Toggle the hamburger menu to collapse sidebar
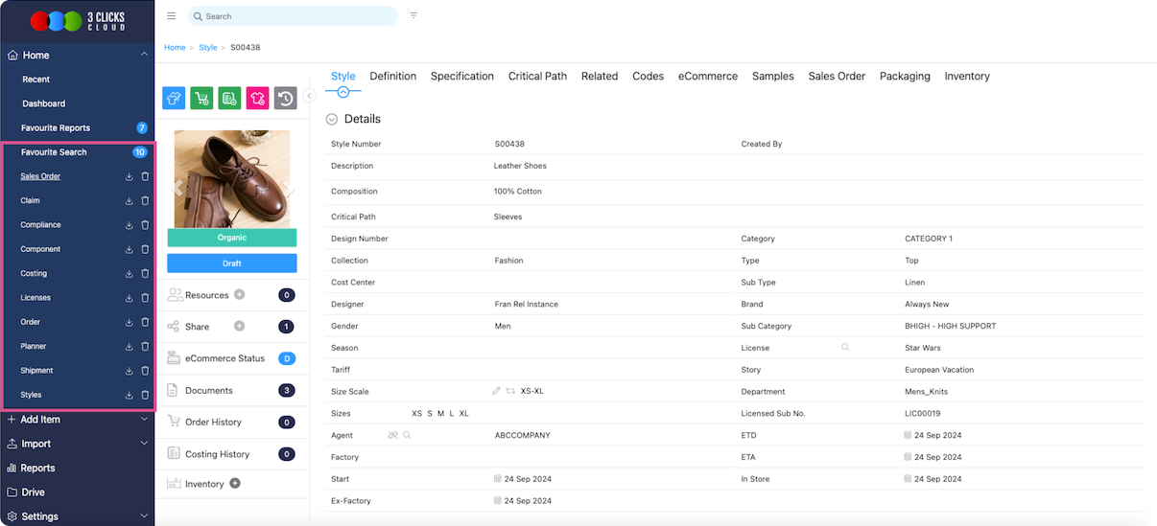This screenshot has width=1157, height=526. pyautogui.click(x=171, y=16)
